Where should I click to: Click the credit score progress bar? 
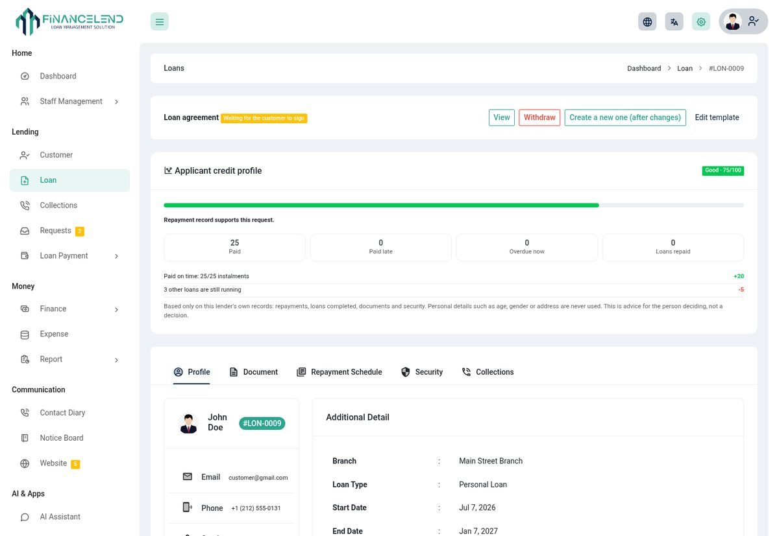pos(454,205)
